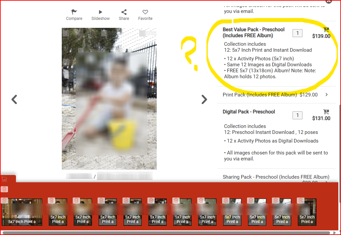This screenshot has height=235, width=341.
Task: Select the ninth 5x7 Inch Print thumbnail
Action: (232, 212)
